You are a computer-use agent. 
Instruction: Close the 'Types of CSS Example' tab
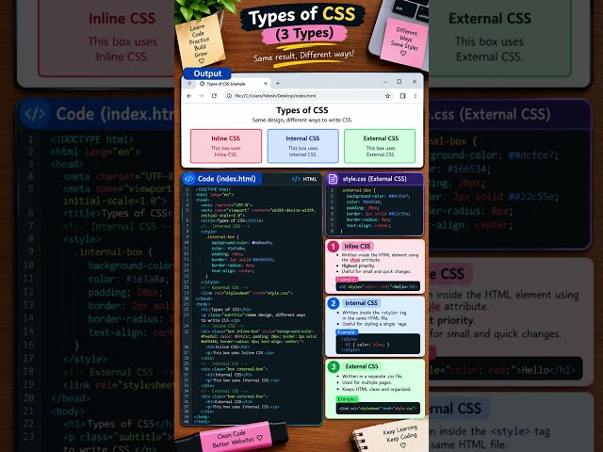(x=266, y=84)
